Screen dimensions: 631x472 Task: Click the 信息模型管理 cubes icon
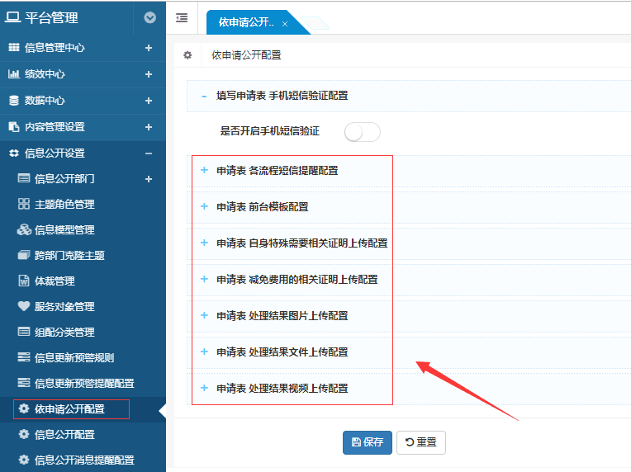24,229
